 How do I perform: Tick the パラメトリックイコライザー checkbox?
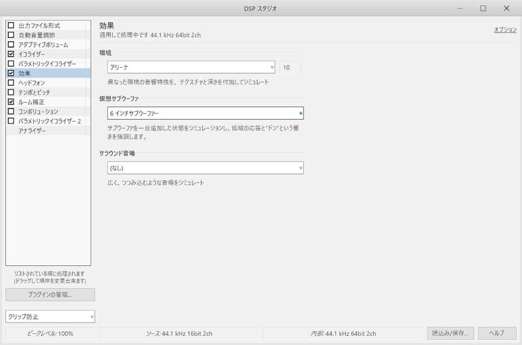click(11, 63)
